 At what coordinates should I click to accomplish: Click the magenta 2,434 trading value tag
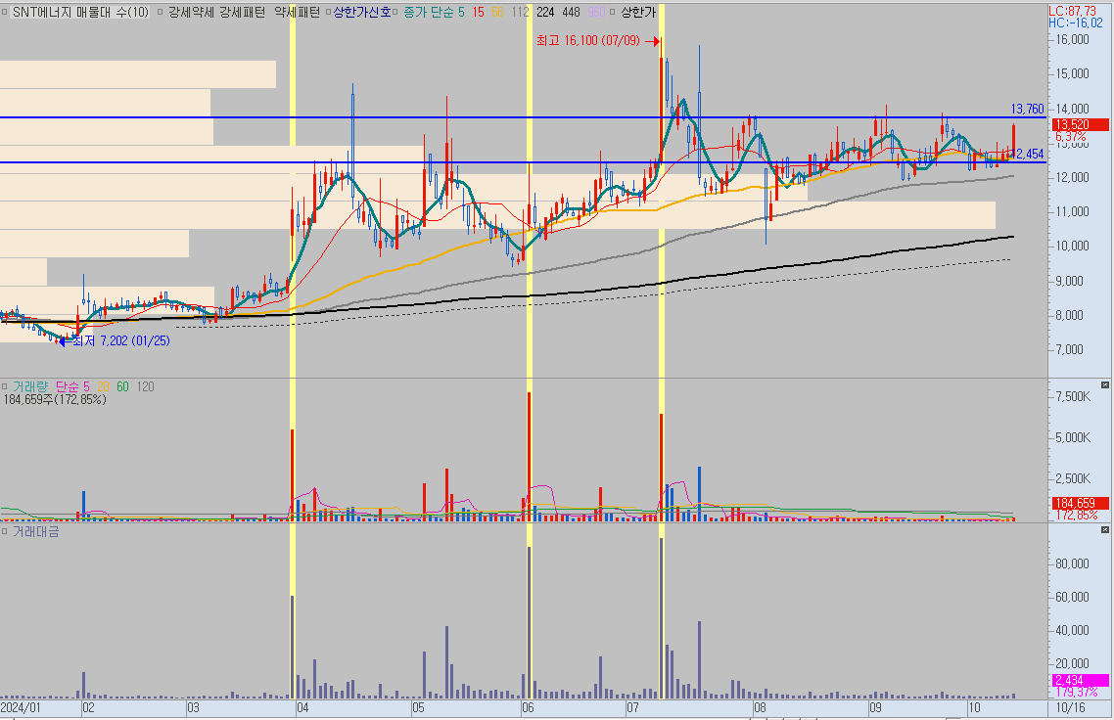[x=1079, y=680]
